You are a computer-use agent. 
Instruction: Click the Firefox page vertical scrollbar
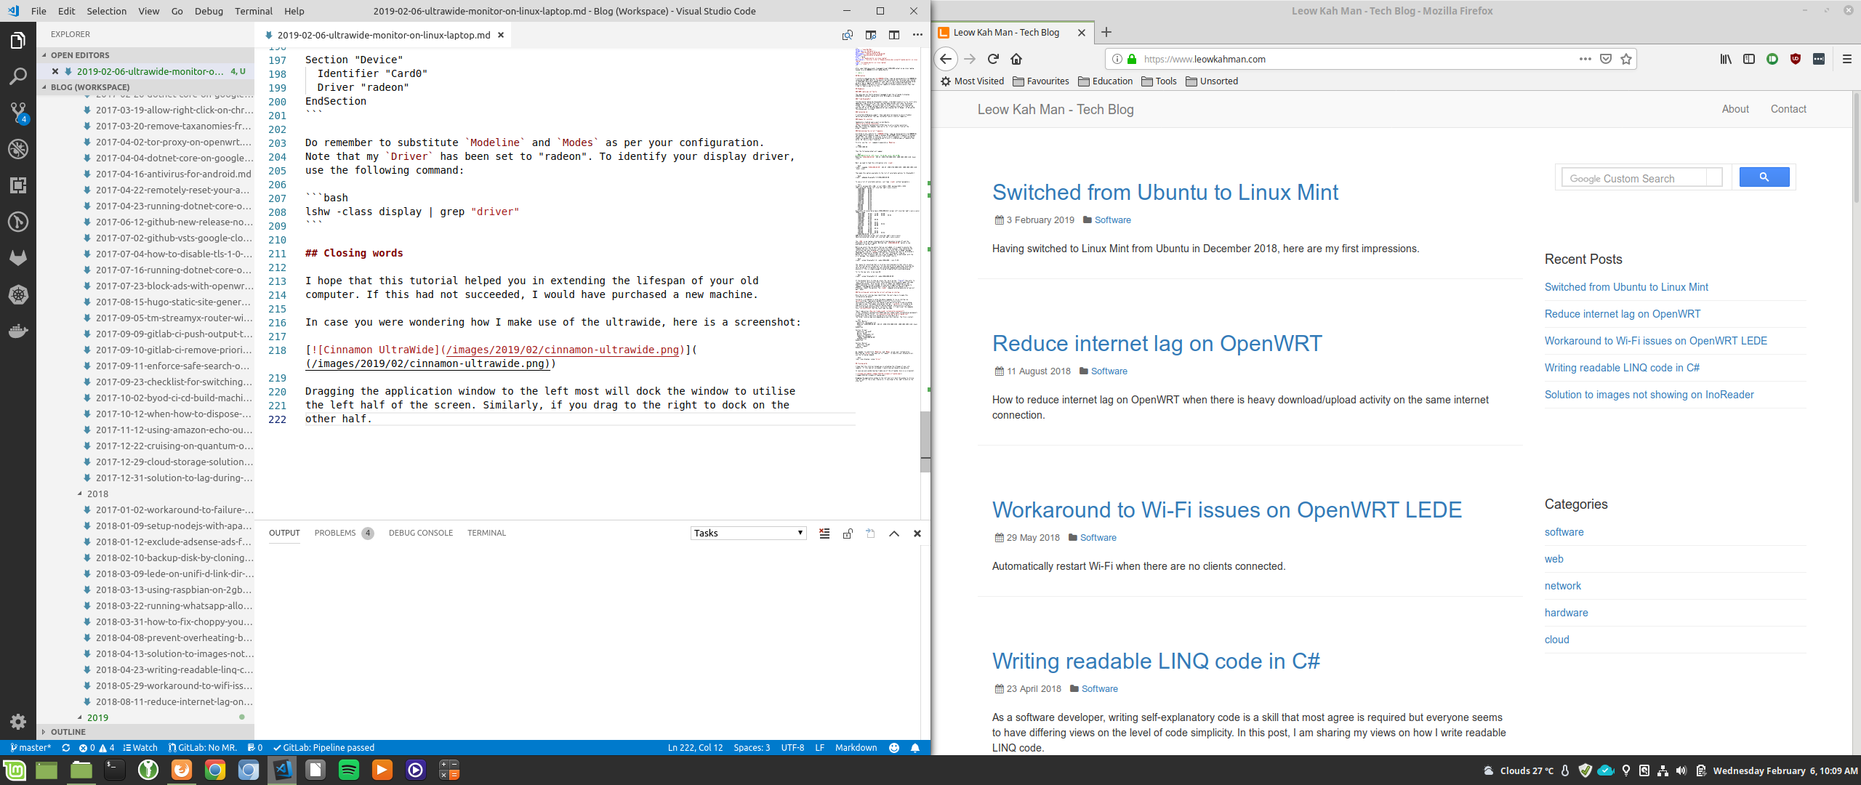[1856, 148]
